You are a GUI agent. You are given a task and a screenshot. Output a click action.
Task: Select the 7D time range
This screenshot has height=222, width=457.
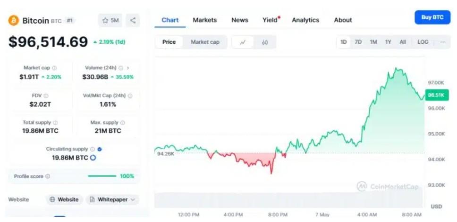click(x=358, y=42)
